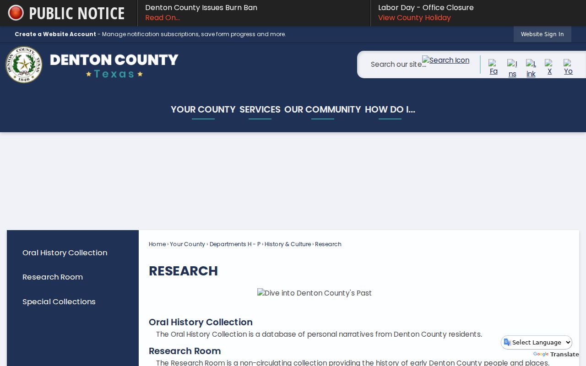This screenshot has height=366, width=586.
Task: Open the How Do I... menu
Action: coord(390,110)
